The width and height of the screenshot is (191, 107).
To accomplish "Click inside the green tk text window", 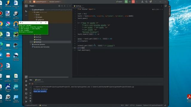I will (33, 29).
